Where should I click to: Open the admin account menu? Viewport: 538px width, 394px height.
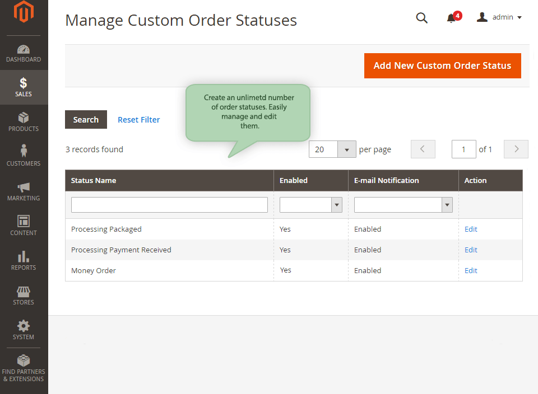click(498, 17)
